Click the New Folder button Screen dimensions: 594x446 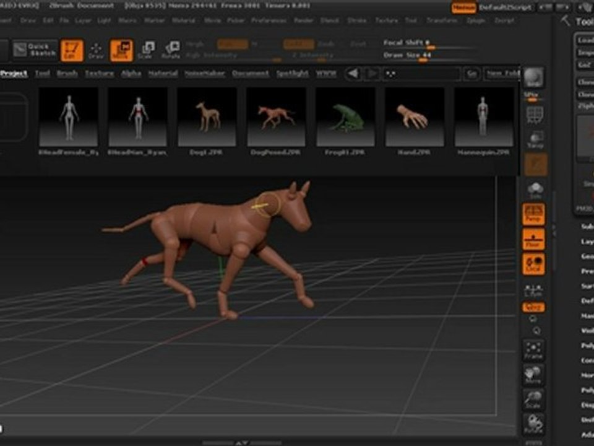502,74
